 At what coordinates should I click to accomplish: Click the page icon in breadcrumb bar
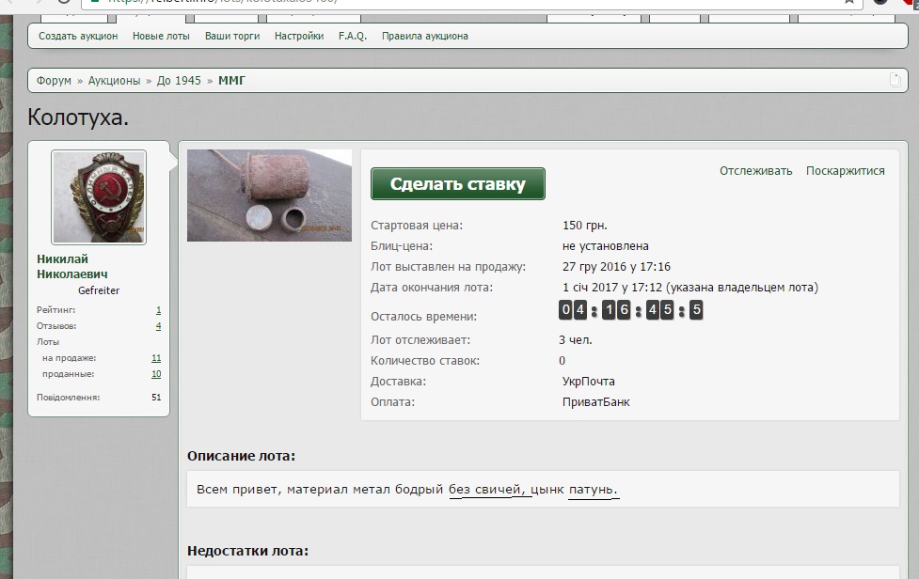[x=895, y=81]
